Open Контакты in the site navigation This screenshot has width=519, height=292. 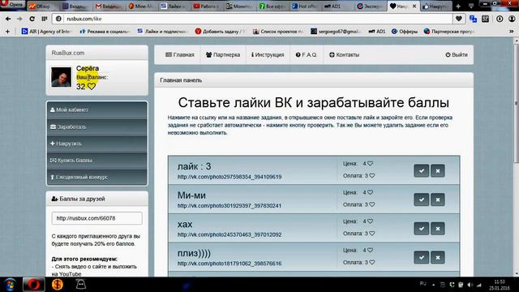(344, 55)
